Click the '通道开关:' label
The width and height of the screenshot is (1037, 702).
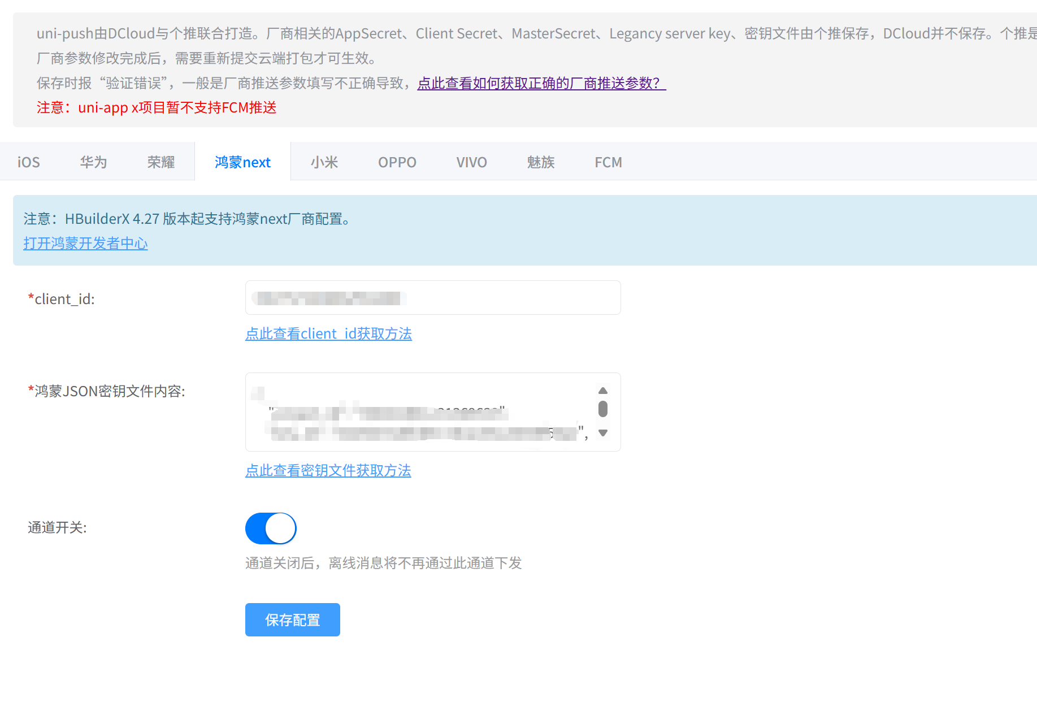pos(57,527)
